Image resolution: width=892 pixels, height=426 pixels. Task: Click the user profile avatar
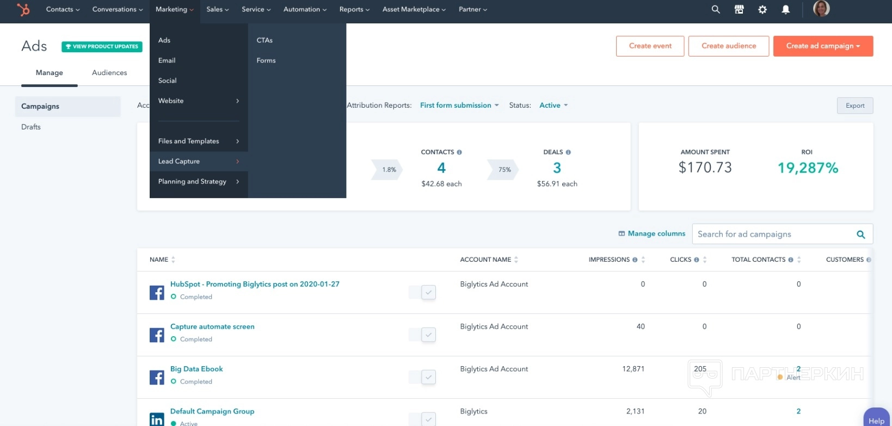pyautogui.click(x=821, y=9)
